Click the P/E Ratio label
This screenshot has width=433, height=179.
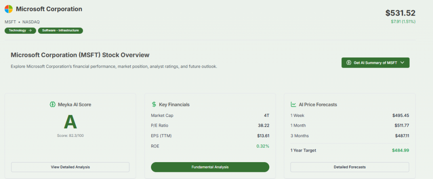click(159, 125)
